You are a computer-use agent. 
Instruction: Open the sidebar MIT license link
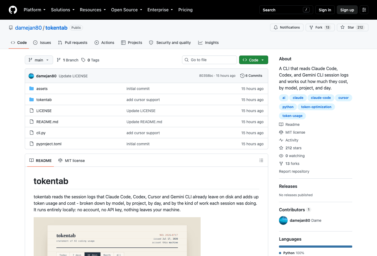292,132
